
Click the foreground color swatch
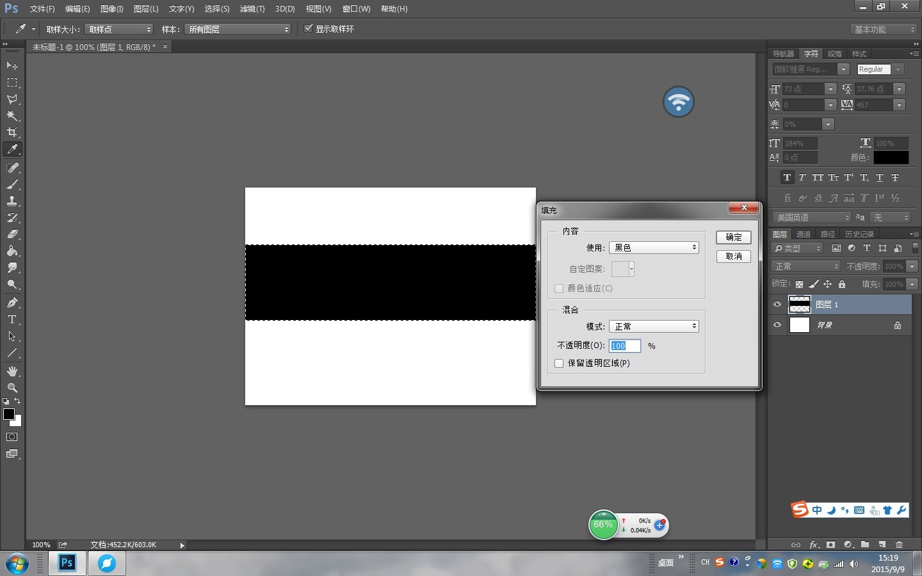tap(9, 414)
